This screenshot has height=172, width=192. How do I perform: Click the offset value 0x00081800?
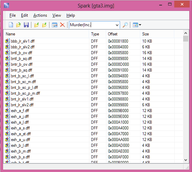click(118, 41)
